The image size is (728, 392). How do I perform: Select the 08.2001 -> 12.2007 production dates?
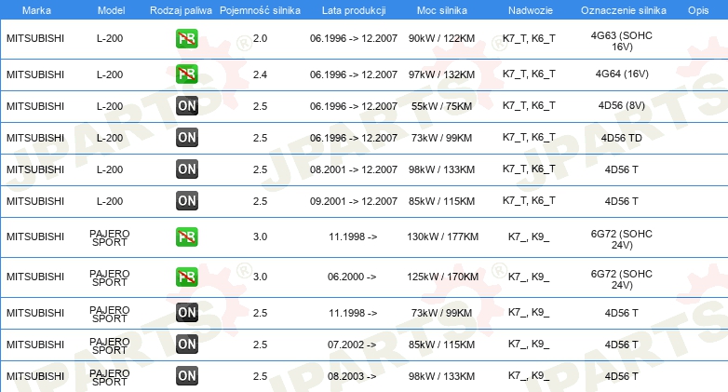354,169
